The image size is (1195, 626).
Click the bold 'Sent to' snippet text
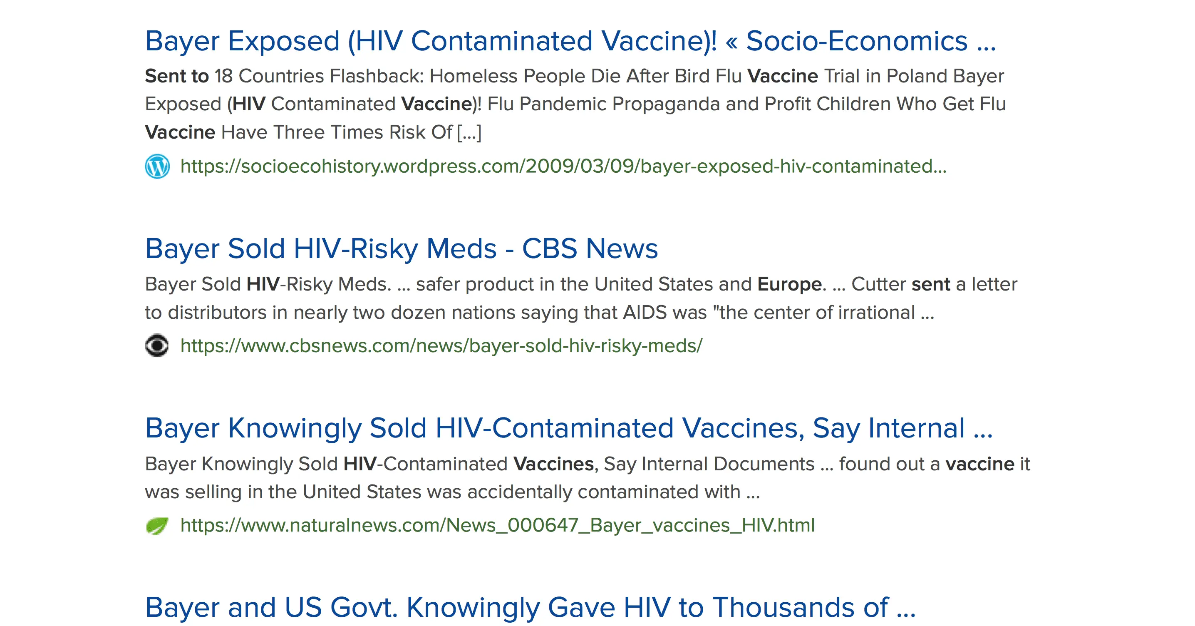(177, 76)
